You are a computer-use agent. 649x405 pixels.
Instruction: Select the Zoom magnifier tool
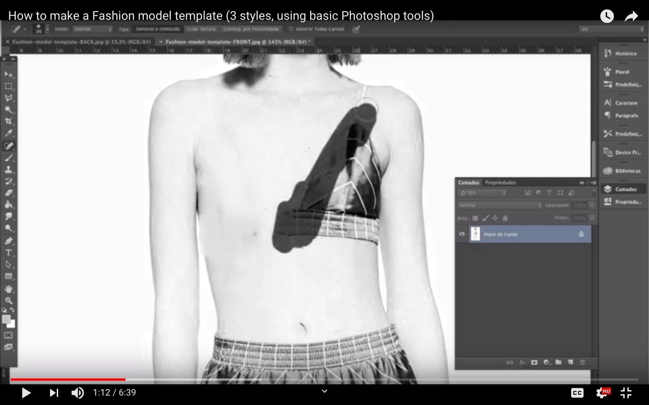tap(9, 301)
